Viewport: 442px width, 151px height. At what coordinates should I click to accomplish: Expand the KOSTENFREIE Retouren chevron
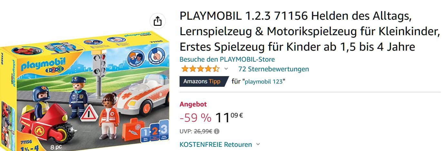(x=258, y=144)
